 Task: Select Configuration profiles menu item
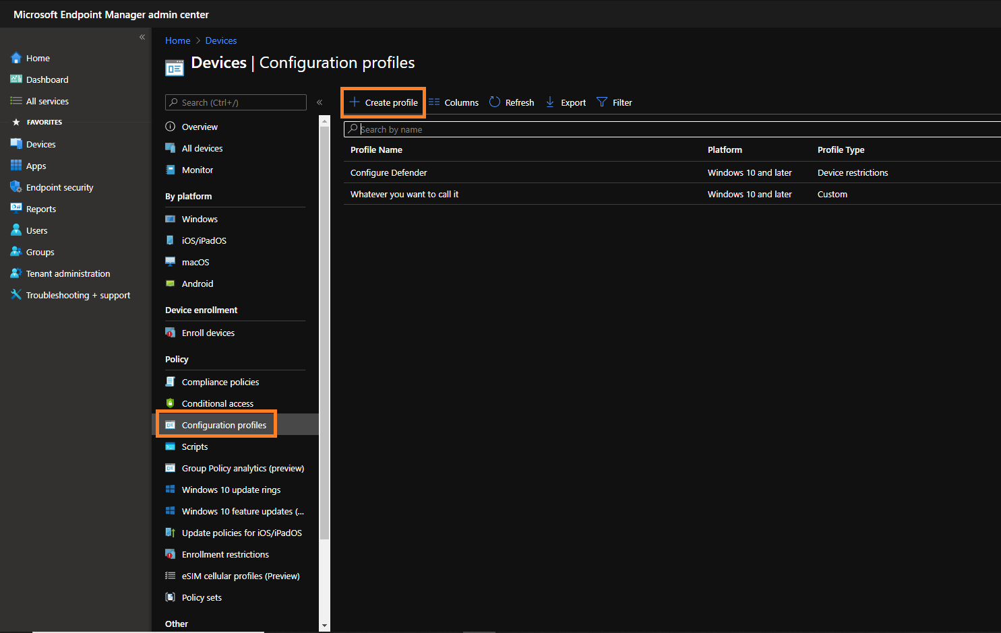235,425
